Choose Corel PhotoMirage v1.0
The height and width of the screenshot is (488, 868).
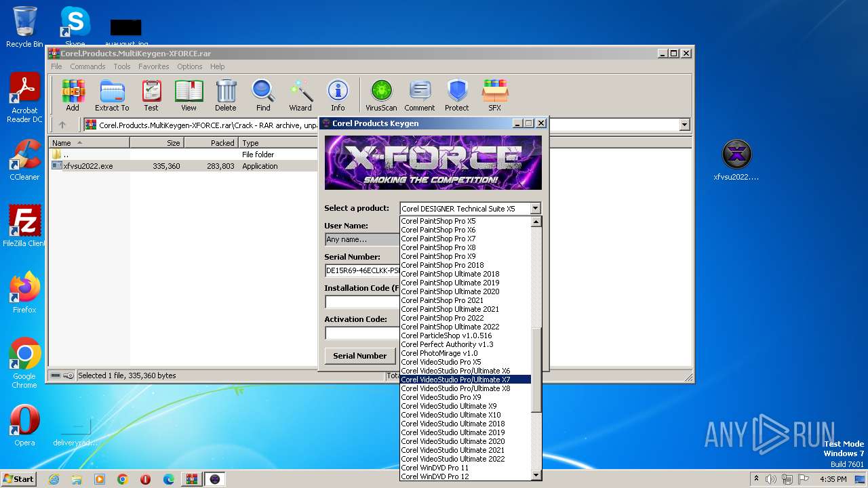(465, 353)
